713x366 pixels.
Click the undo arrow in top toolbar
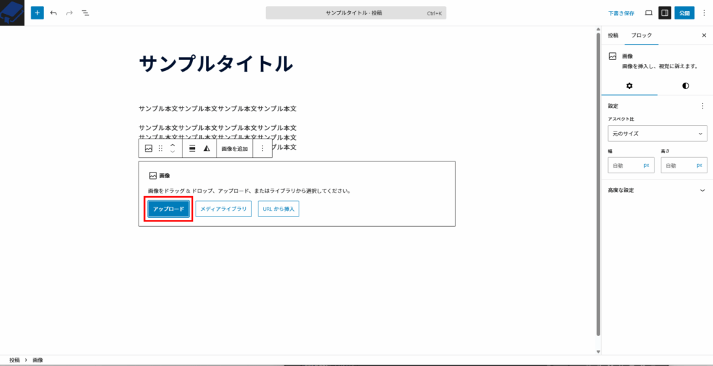click(x=54, y=13)
